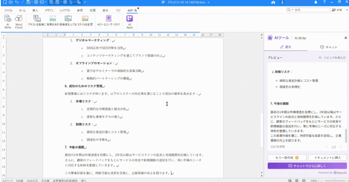Click the 変更履歴の記録:解除 status entry

(65, 181)
